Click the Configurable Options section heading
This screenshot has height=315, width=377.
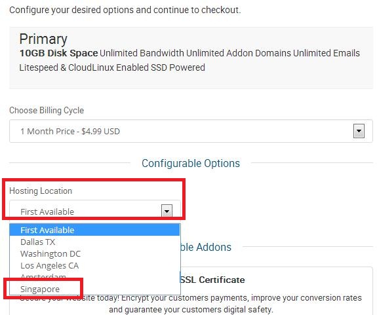pos(191,163)
